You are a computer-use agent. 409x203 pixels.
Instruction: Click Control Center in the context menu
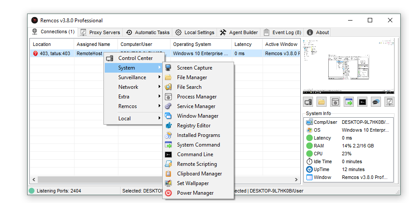[x=135, y=58]
